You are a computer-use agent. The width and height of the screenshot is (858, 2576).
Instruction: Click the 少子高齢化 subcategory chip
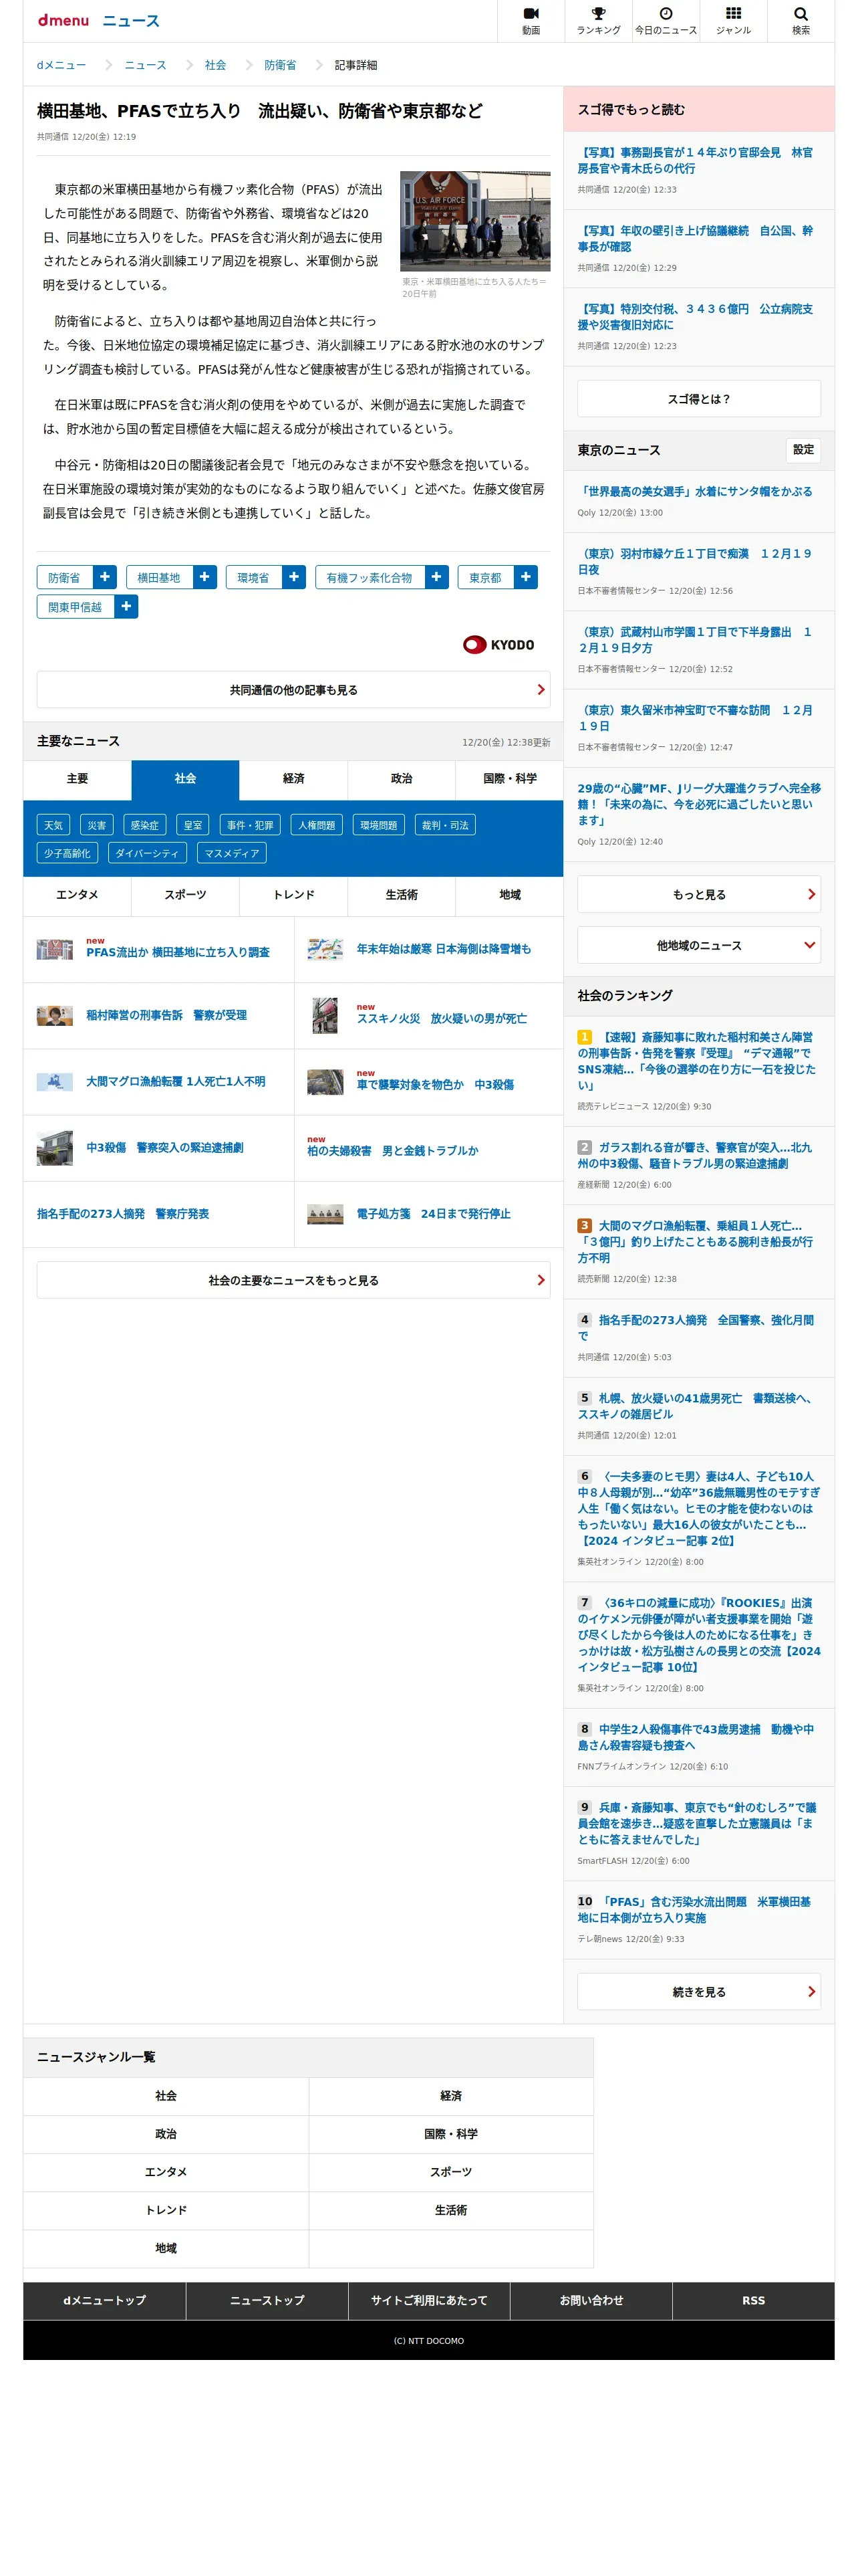click(x=67, y=853)
